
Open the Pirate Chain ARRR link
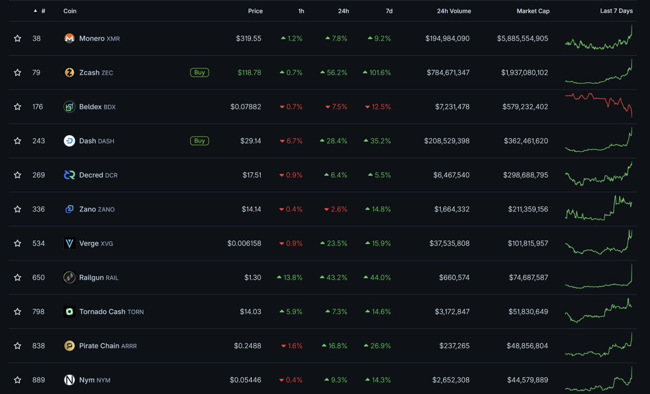[108, 346]
